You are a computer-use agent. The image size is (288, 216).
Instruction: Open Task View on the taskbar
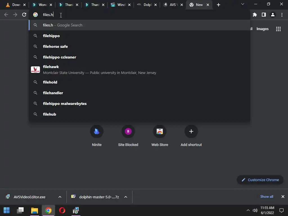pos(20,210)
